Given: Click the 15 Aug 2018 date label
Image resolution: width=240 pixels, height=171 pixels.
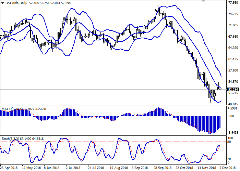Looking at the screenshot, I should [119, 168].
